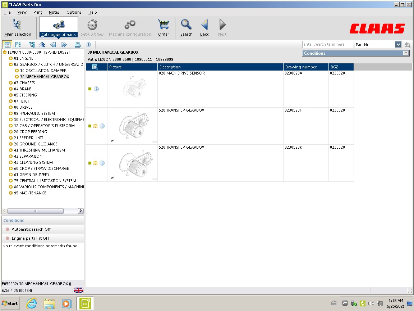This screenshot has height=311, width=414.
Task: Click the tree horizontal scrollbar thumb
Action: tap(35, 211)
